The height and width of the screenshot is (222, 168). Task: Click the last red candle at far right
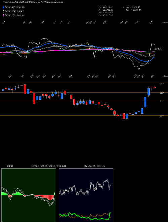[155, 87]
